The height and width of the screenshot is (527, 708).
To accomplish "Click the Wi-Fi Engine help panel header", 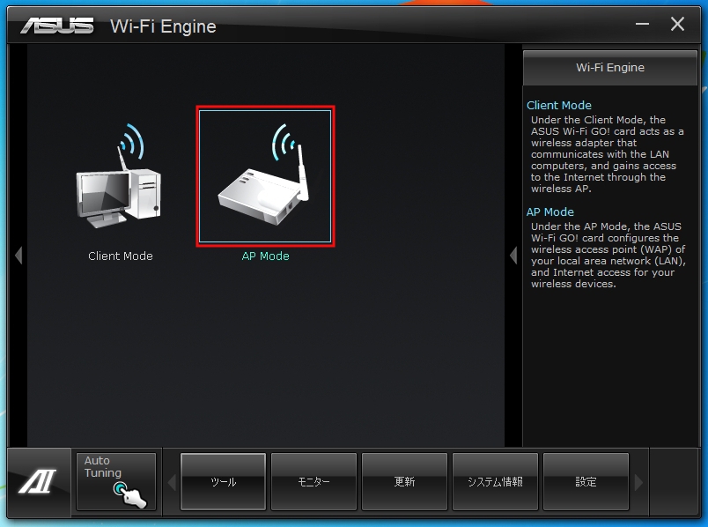I will click(x=610, y=68).
